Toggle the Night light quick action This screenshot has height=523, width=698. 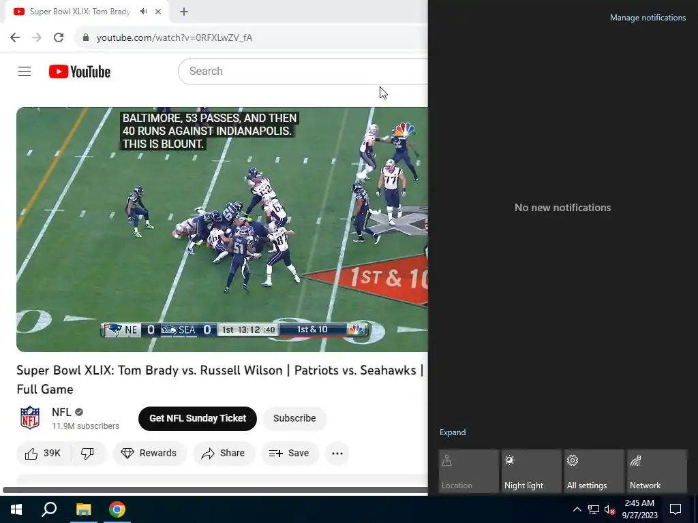tap(532, 471)
